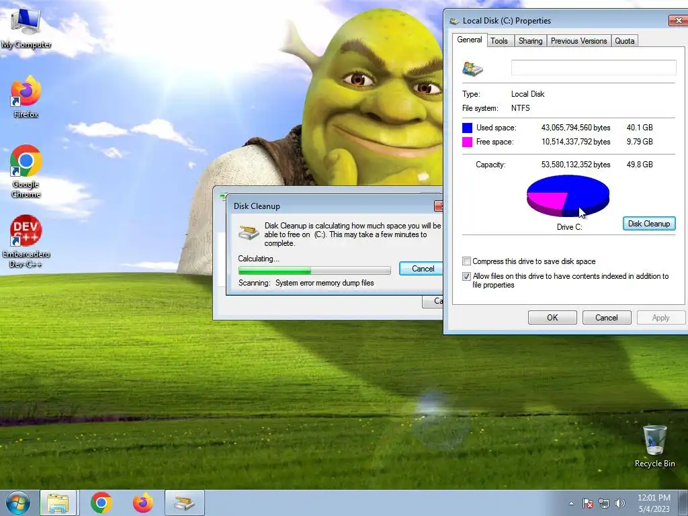Screen dimensions: 688x516
Task: Click the 9.79 GB free space value
Action: click(x=640, y=142)
